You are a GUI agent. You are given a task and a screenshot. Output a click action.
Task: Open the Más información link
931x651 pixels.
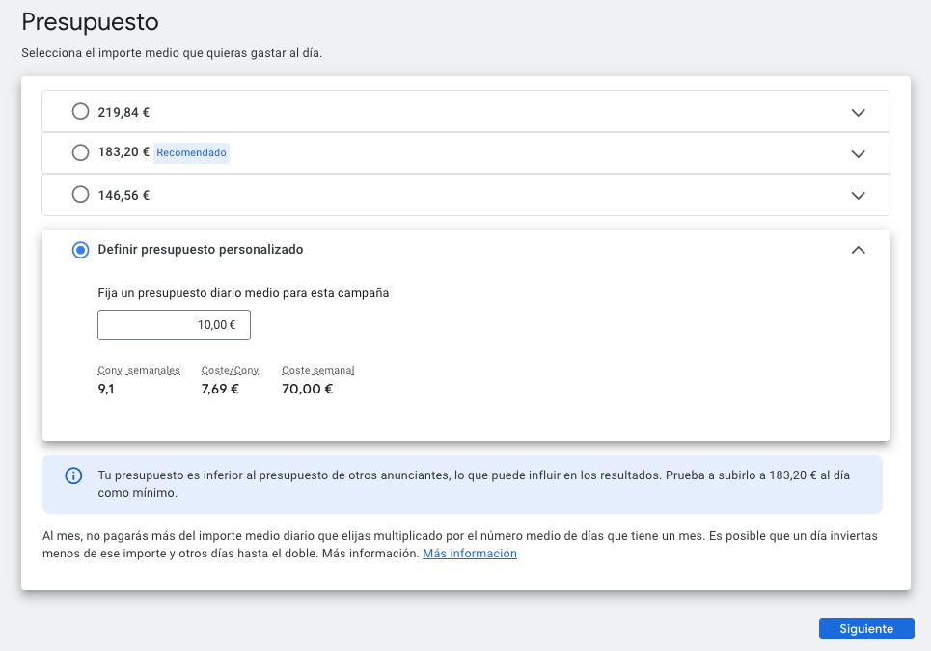tap(469, 553)
